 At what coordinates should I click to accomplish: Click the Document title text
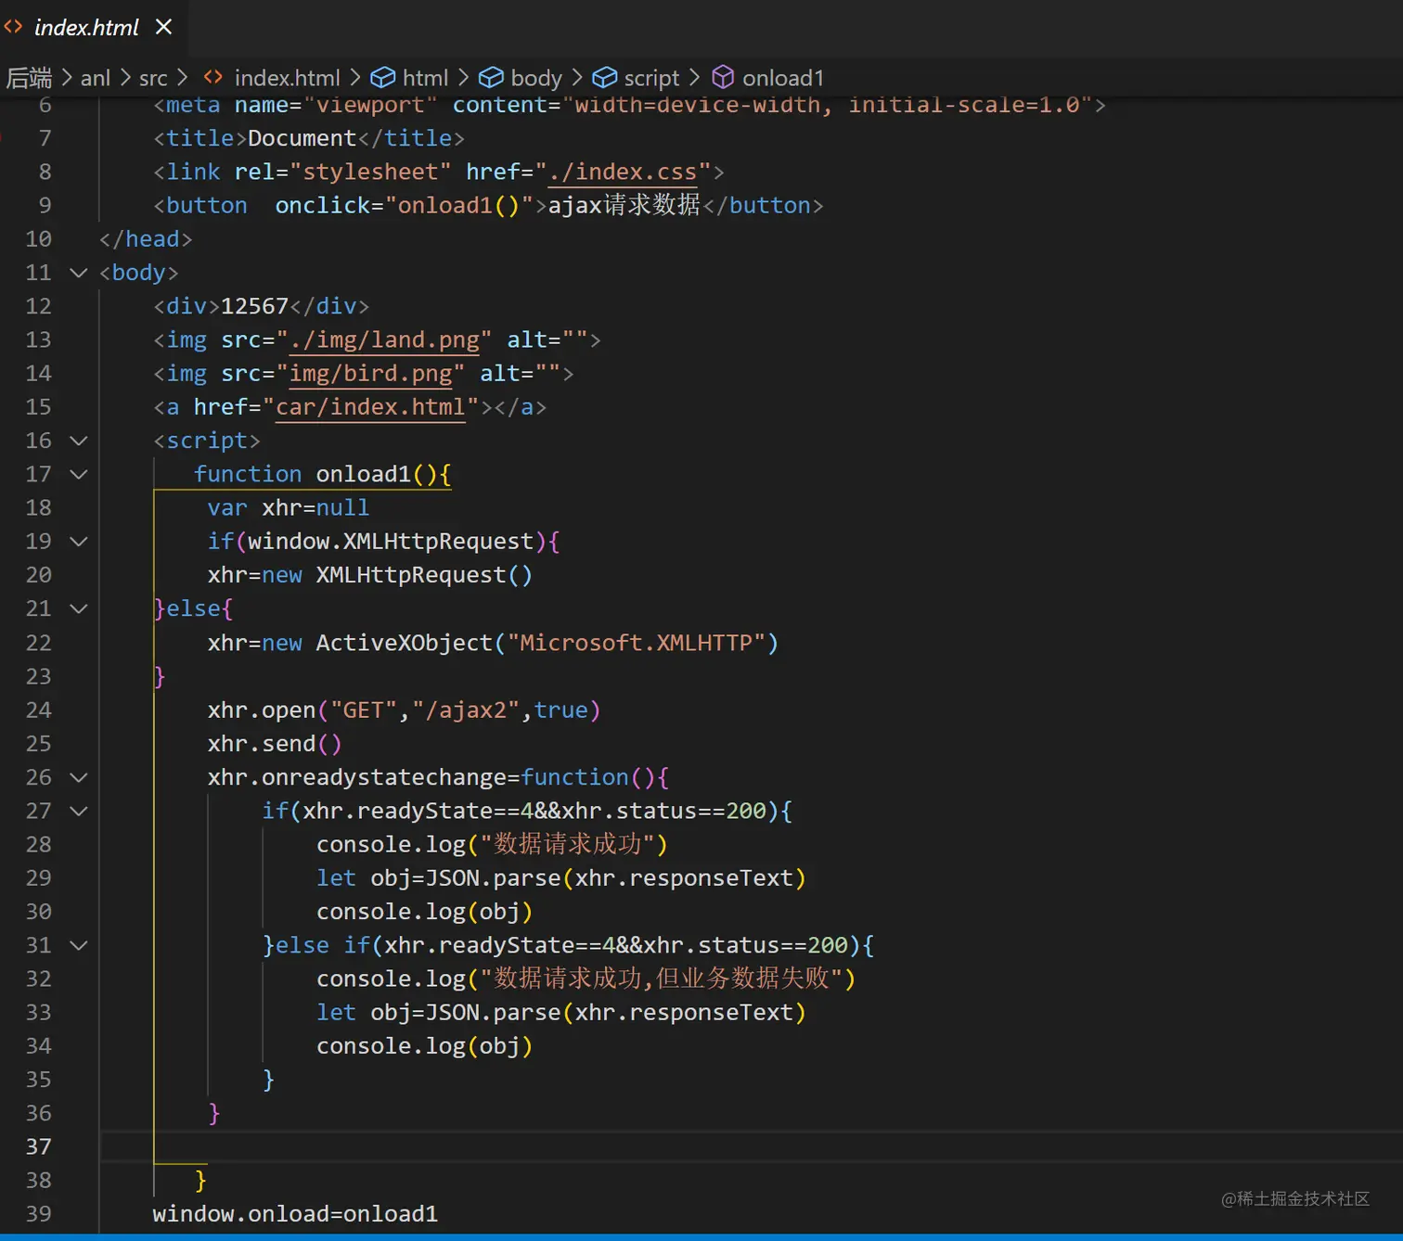[x=302, y=138]
